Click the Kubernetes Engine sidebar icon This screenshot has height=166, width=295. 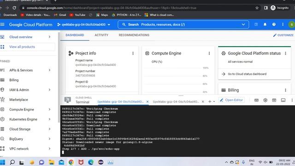(x=2, y=119)
